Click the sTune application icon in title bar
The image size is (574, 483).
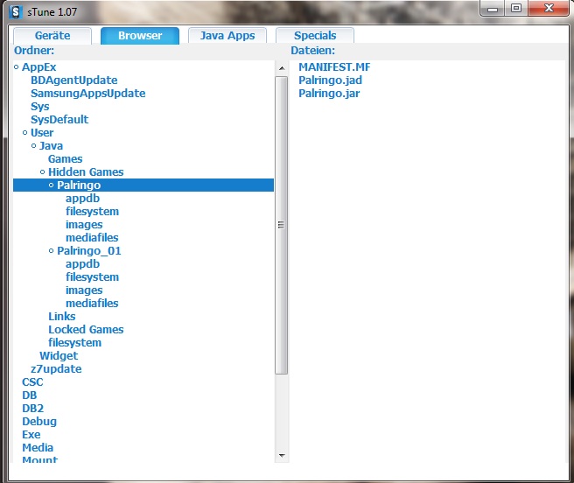click(x=16, y=11)
